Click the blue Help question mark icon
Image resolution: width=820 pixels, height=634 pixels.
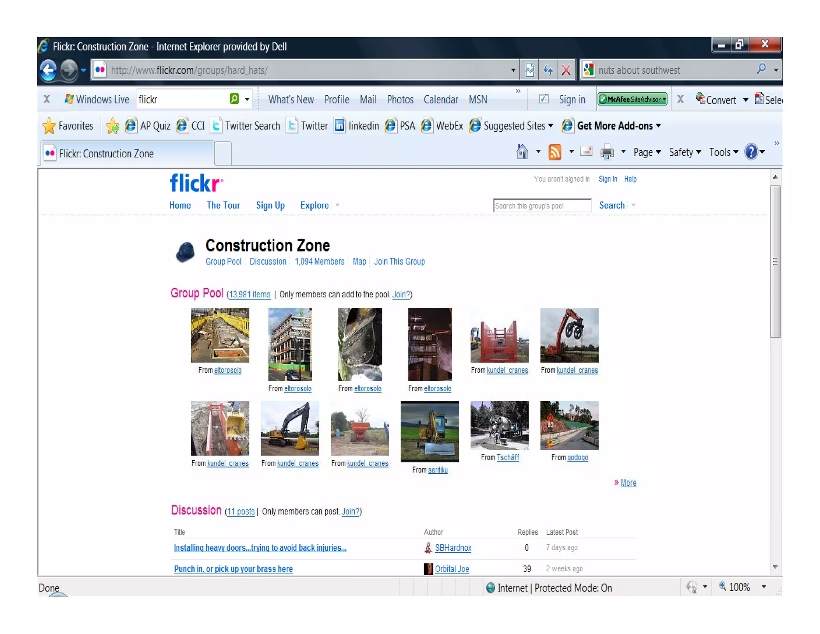(x=751, y=152)
